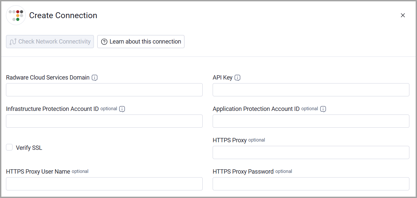417x198 pixels.
Task: Click info icon for Application Protection Account ID
Action: pyautogui.click(x=323, y=109)
